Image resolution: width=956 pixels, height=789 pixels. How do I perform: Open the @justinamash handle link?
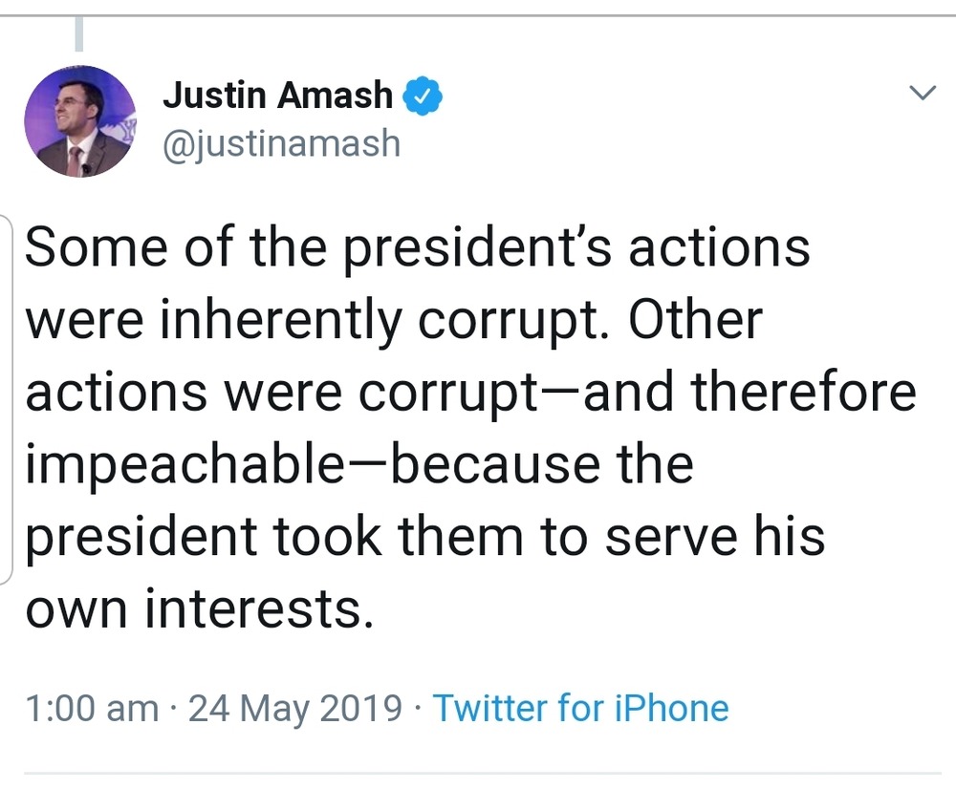point(281,143)
